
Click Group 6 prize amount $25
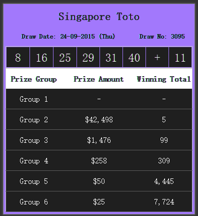click(99, 202)
